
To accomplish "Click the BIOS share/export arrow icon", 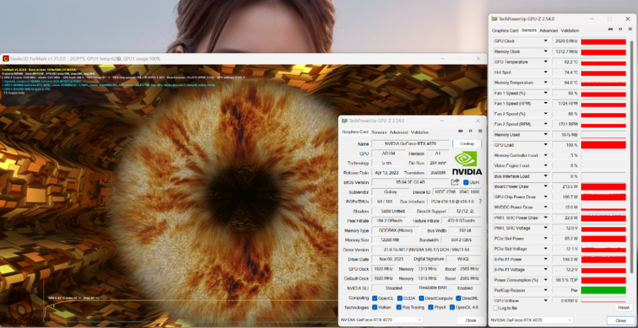I will coord(455,182).
